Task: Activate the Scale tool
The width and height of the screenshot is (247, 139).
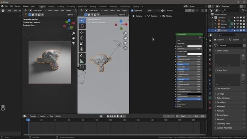Action: click(82, 44)
